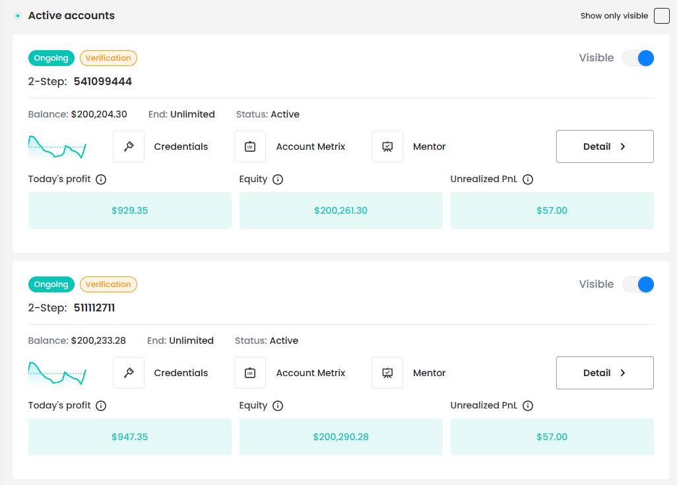Screen dimensions: 677x485
Task: Click End: Unlimited for account 511112711
Action: 181,340
